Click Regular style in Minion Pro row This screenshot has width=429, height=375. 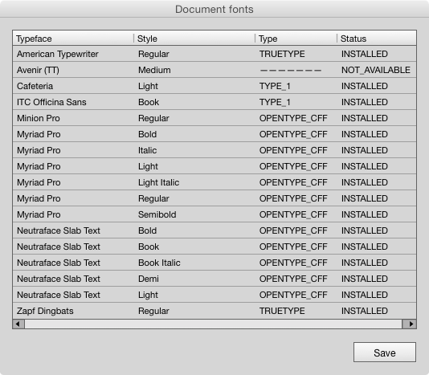pyautogui.click(x=153, y=118)
